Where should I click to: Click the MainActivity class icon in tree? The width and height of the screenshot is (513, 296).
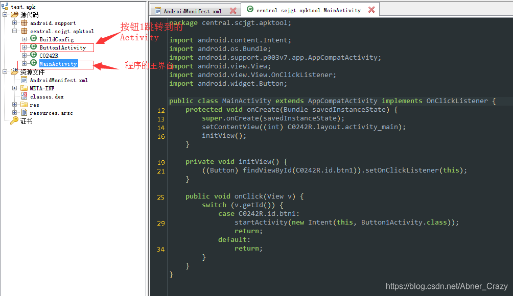click(33, 63)
